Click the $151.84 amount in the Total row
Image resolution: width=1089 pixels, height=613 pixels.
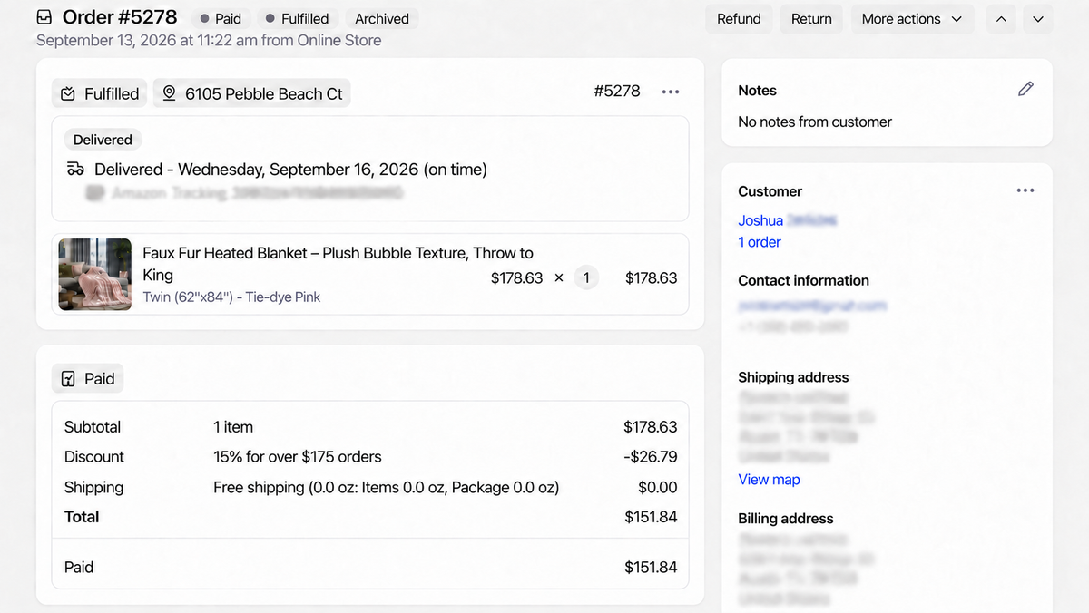pos(651,517)
